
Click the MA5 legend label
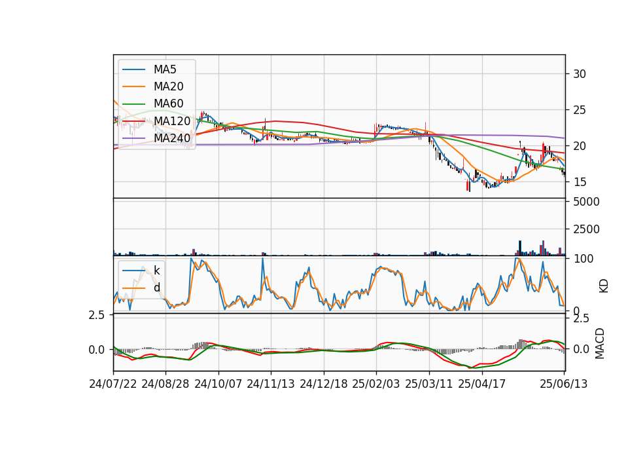[165, 69]
